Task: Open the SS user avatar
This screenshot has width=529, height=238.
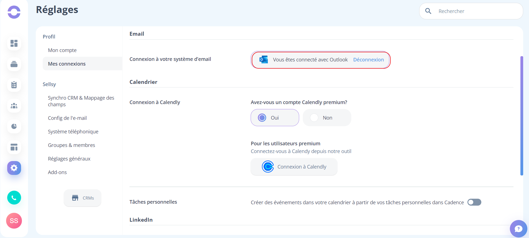Action: [x=14, y=221]
